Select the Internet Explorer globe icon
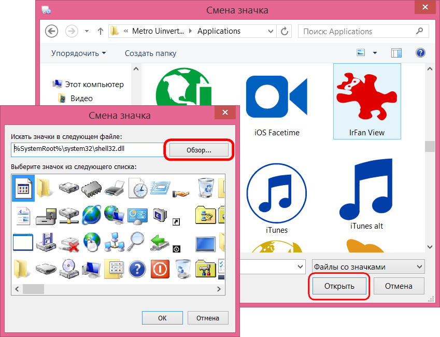This screenshot has width=440, height=337. pos(92,215)
